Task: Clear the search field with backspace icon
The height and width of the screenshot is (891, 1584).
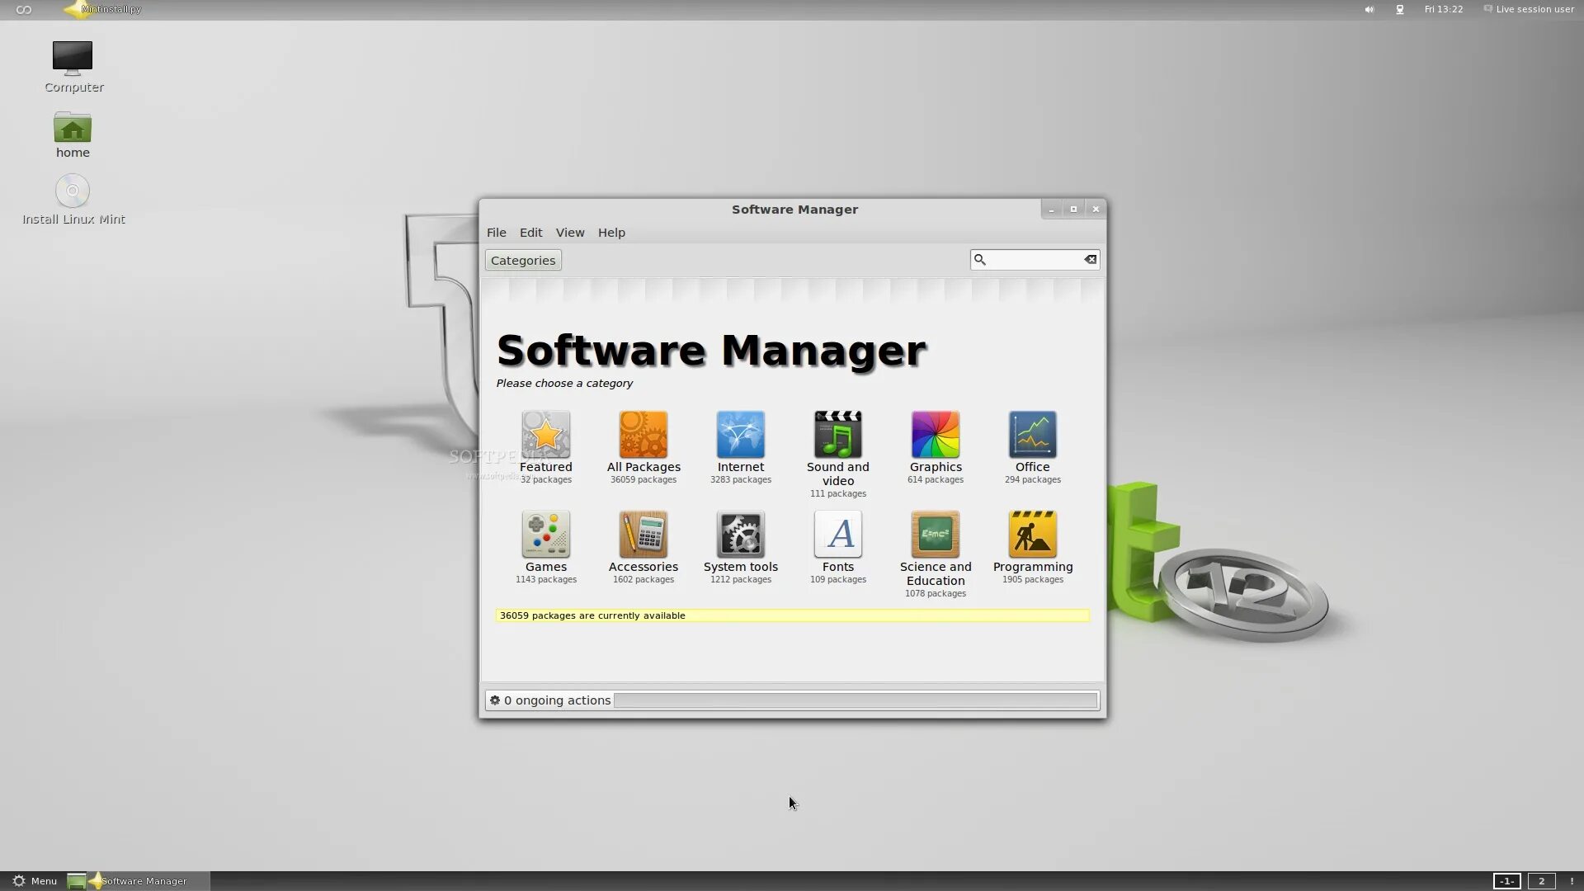Action: coord(1090,260)
